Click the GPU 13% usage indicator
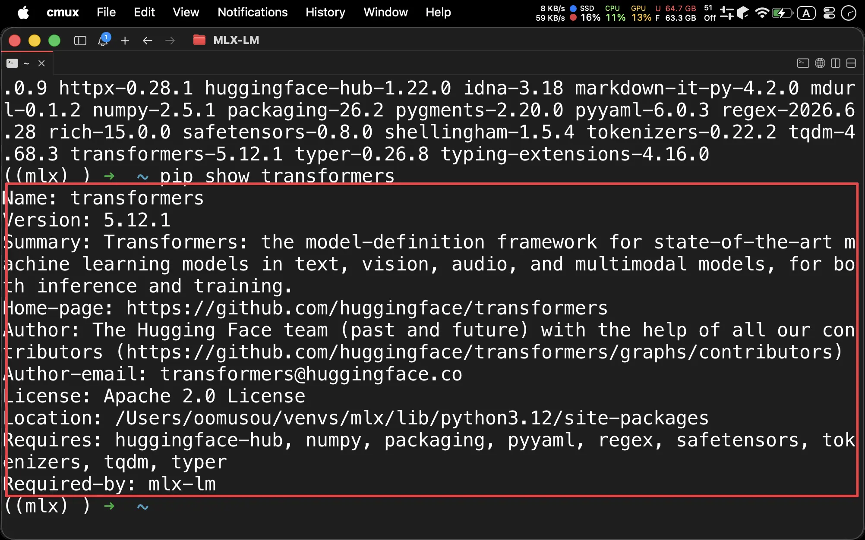This screenshot has height=540, width=865. pos(641,13)
